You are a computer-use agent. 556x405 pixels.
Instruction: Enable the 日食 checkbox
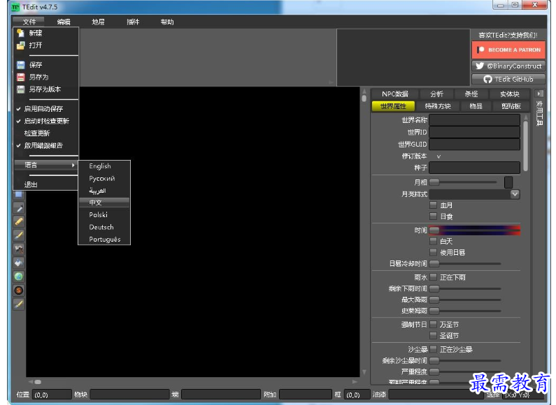pyautogui.click(x=433, y=216)
